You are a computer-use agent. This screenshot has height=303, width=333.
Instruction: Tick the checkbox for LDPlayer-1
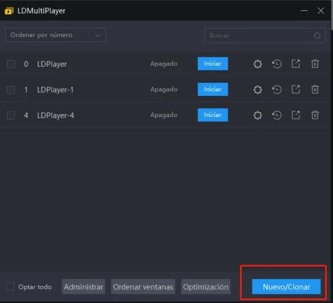tap(11, 90)
